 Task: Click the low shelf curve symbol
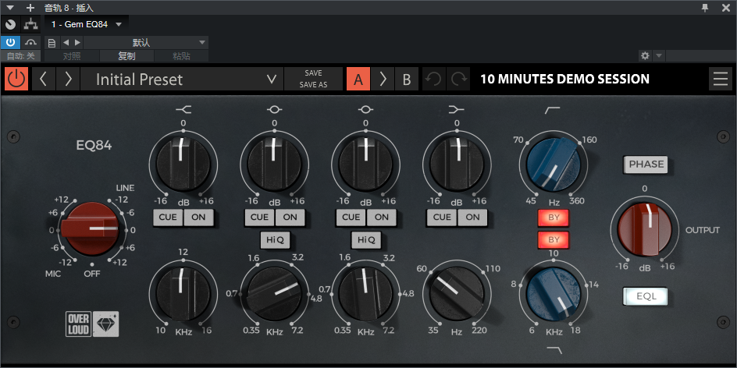[x=457, y=110]
